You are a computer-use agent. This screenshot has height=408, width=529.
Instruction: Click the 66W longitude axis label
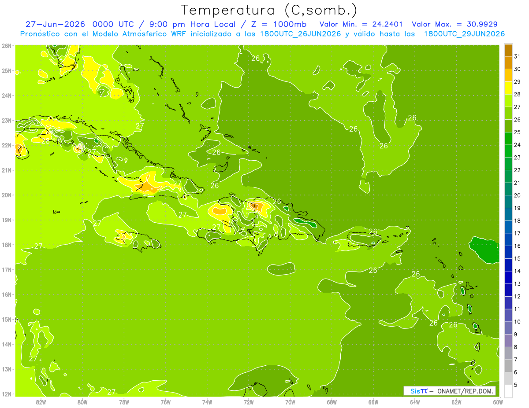coord(373,402)
